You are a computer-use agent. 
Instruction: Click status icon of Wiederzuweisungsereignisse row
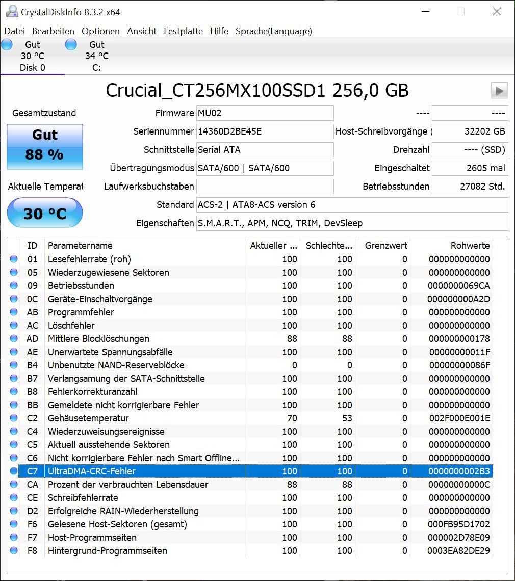pyautogui.click(x=14, y=431)
